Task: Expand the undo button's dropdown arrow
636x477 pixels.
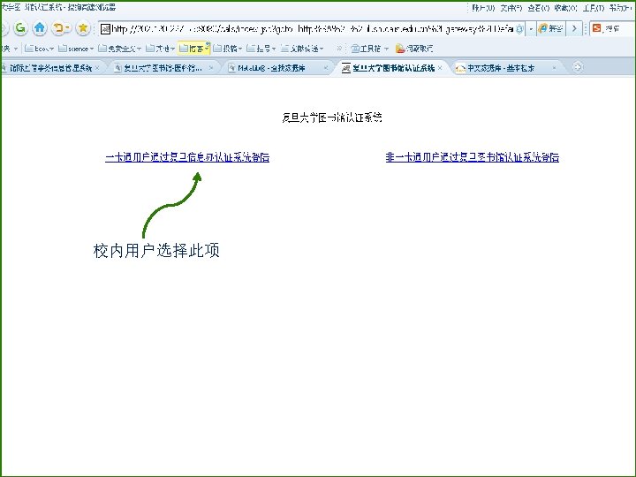Action: (x=67, y=28)
